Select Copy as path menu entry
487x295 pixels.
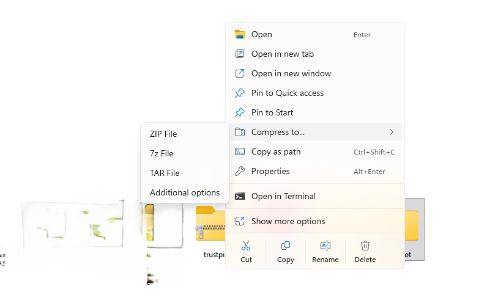click(276, 152)
